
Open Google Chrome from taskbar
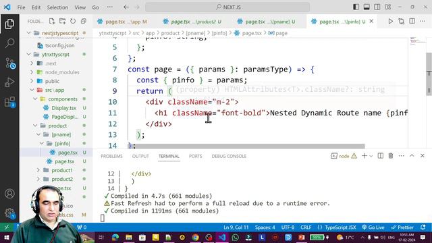(x=195, y=237)
